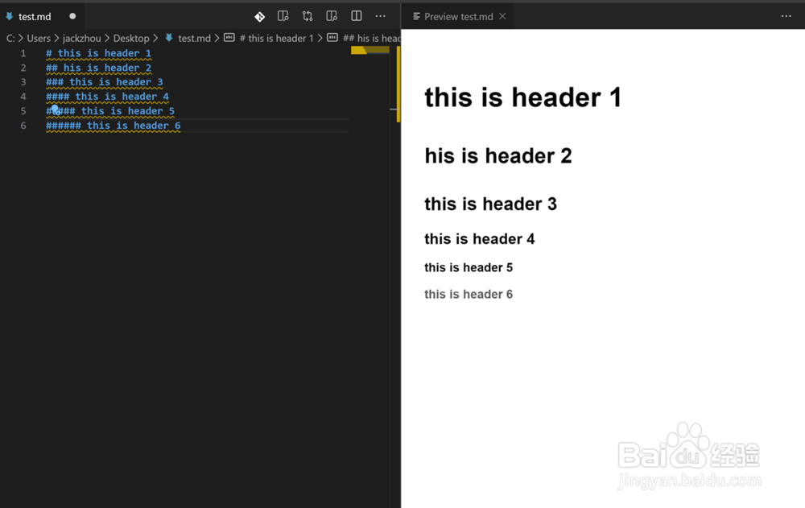Image resolution: width=805 pixels, height=508 pixels.
Task: Select test.md breadcrumb segment
Action: 194,38
